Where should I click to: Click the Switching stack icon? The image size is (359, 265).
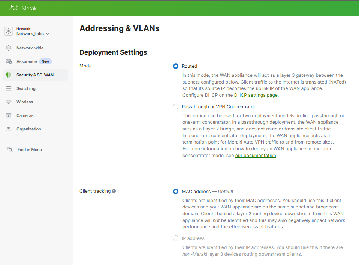[9, 88]
